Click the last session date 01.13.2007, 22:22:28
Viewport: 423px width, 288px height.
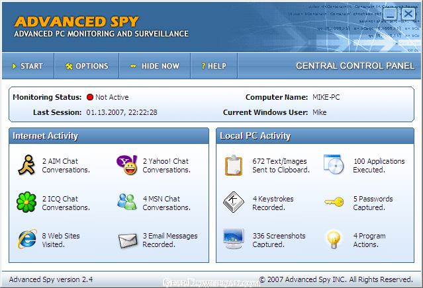click(x=122, y=112)
